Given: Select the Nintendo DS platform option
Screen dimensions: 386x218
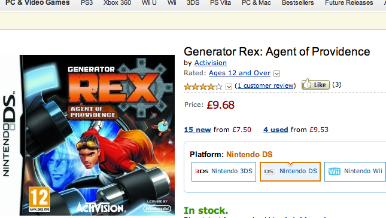Looking at the screenshot, I should pos(290,171).
